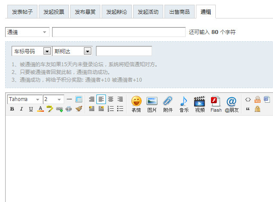Insert Flash content
273x202 pixels.
tap(216, 104)
